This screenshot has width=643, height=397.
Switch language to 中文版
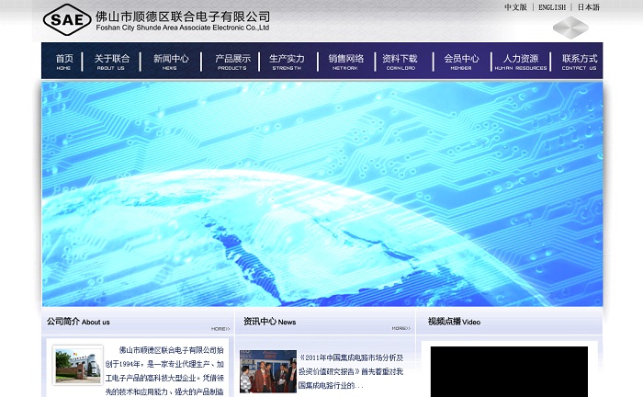tap(515, 7)
